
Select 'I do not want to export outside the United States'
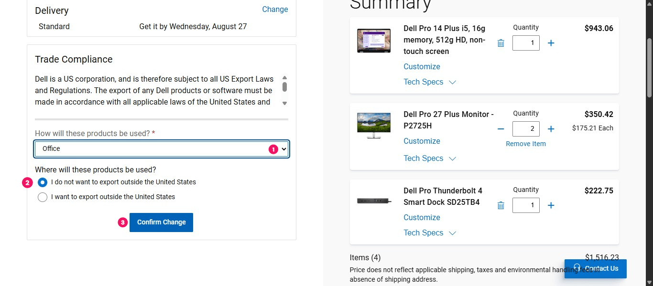pyautogui.click(x=43, y=182)
